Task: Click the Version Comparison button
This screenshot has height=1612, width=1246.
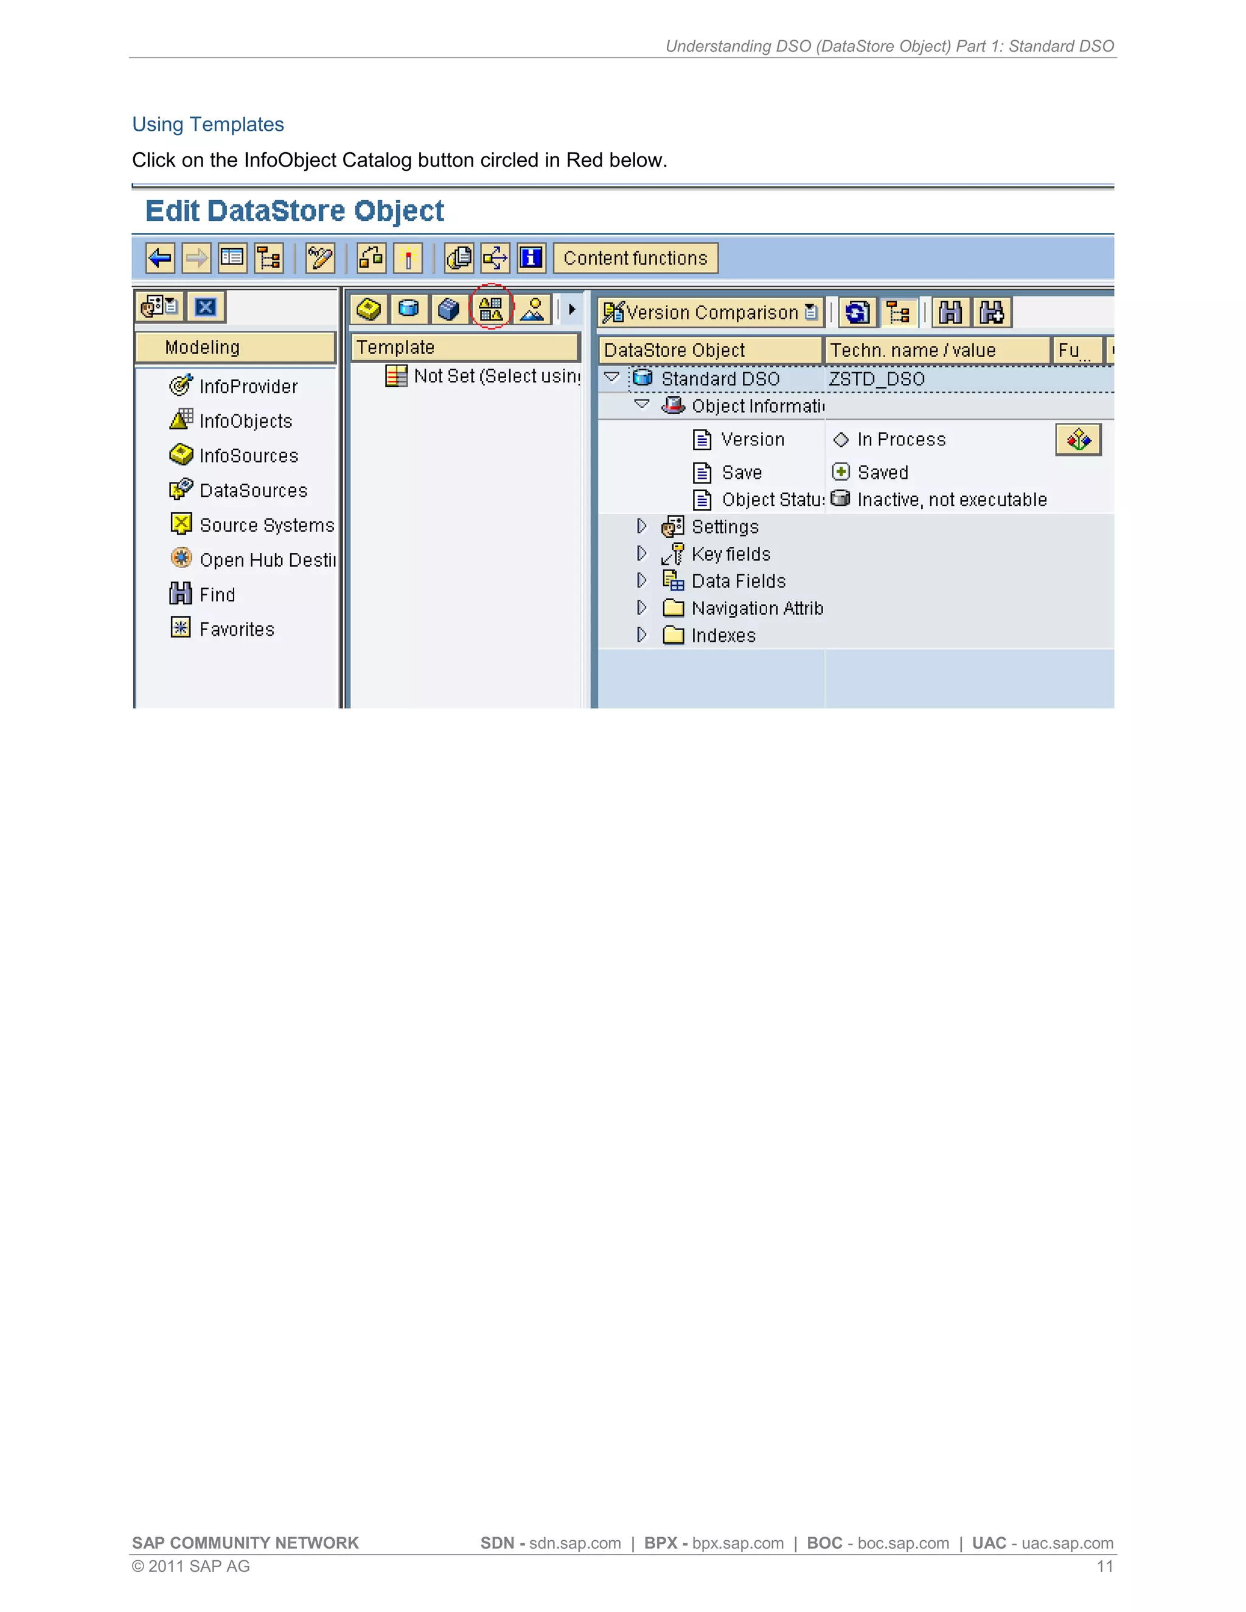Action: (x=711, y=313)
